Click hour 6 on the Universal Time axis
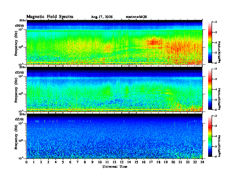 (x=70, y=162)
